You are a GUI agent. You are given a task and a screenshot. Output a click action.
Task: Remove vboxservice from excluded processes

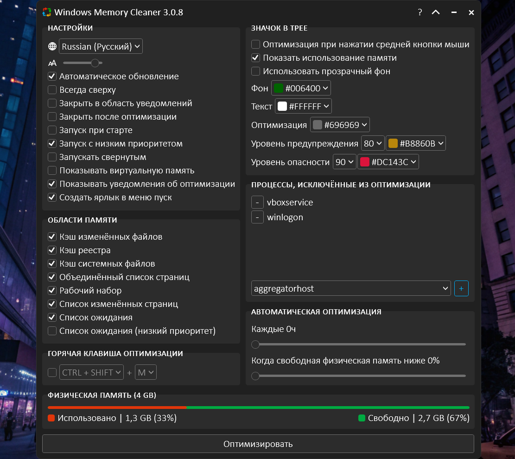tap(257, 202)
